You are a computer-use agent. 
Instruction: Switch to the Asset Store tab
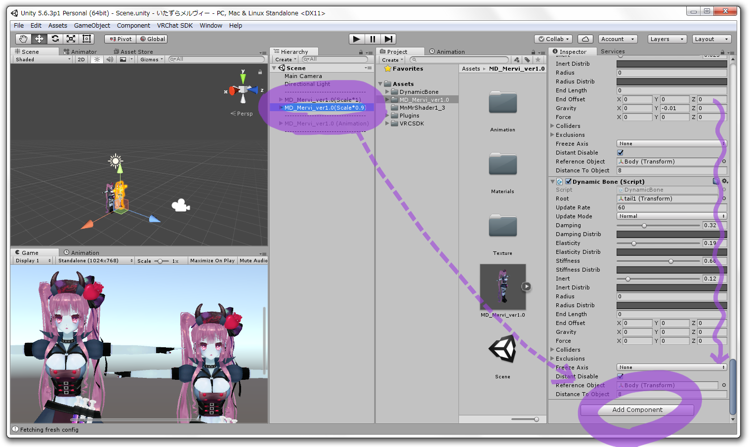133,52
